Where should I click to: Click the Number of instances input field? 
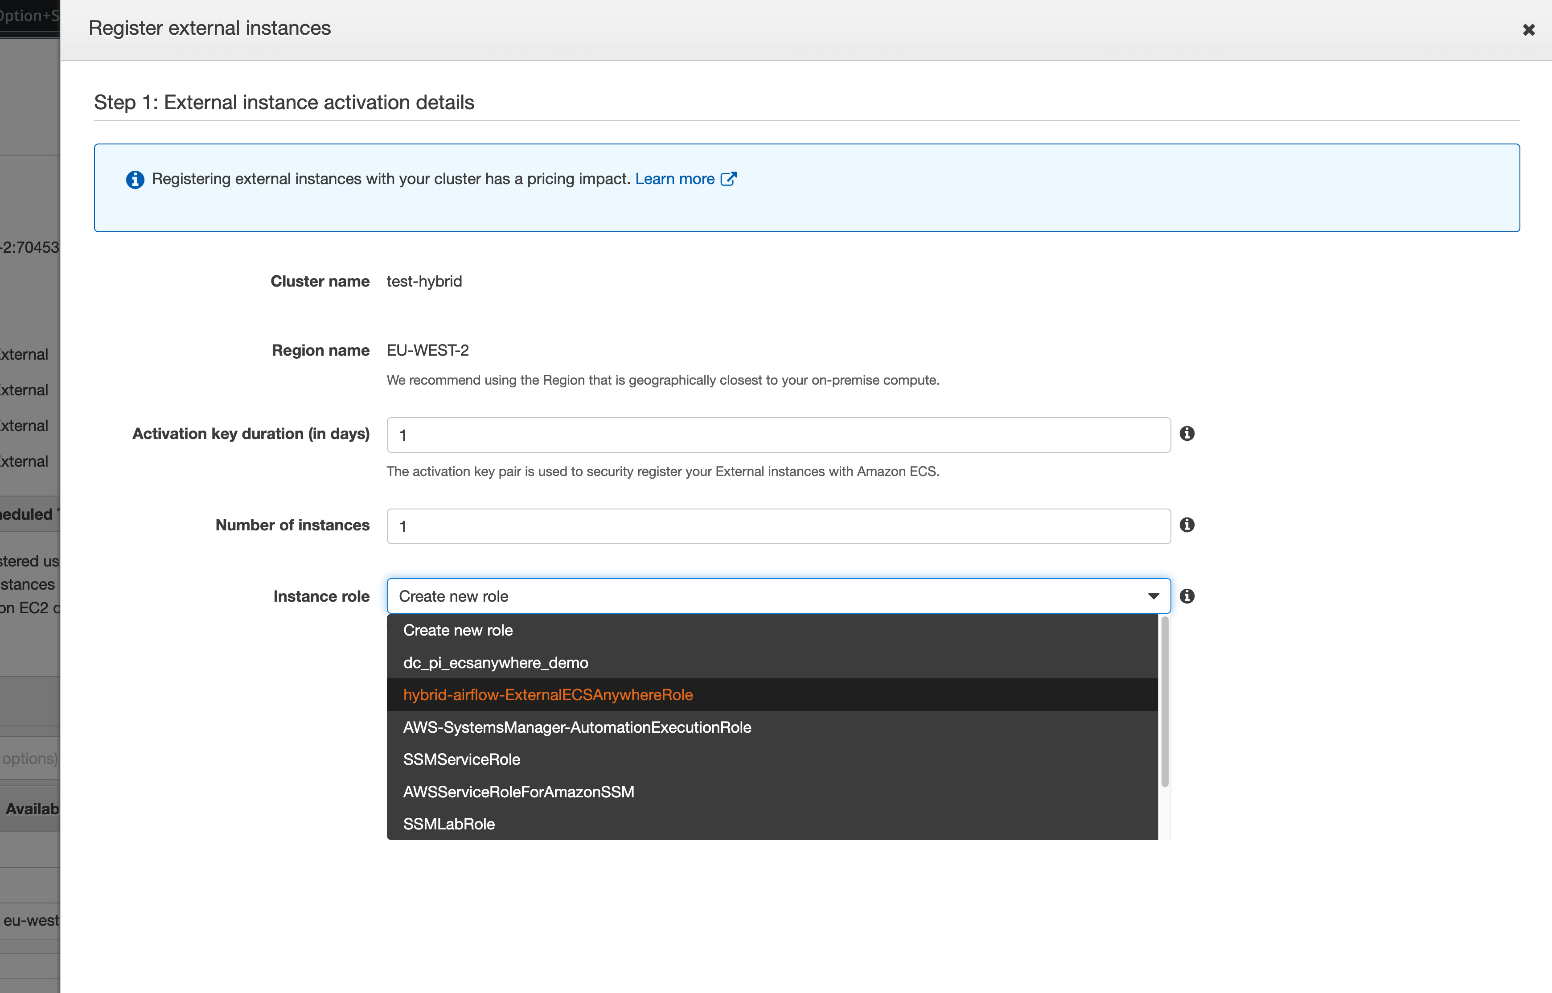pos(778,526)
